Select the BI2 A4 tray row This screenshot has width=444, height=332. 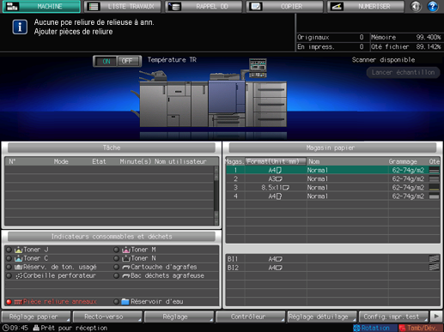point(333,268)
